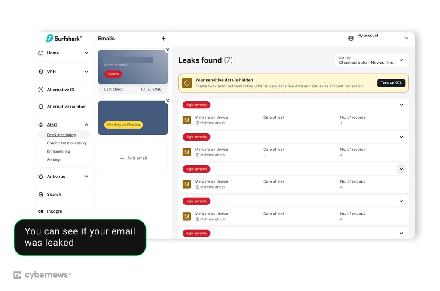Click the Antivirus bug icon
The image size is (440, 291).
41,177
